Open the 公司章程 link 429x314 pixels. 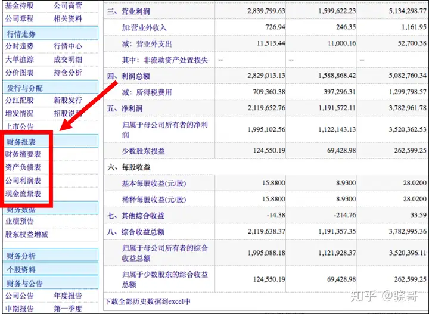pos(19,18)
